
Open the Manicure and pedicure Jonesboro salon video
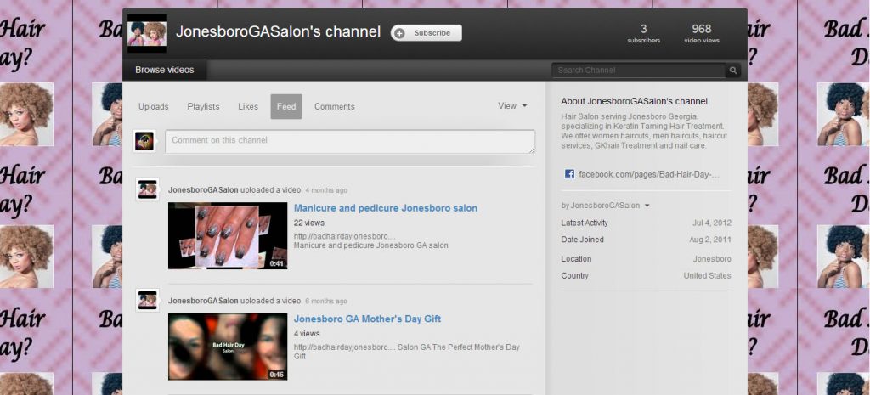(386, 208)
